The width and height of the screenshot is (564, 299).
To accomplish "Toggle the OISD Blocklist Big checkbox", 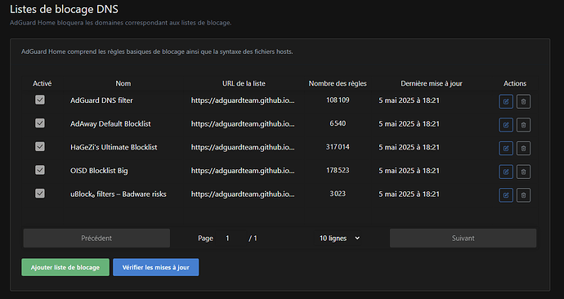I will pyautogui.click(x=40, y=170).
